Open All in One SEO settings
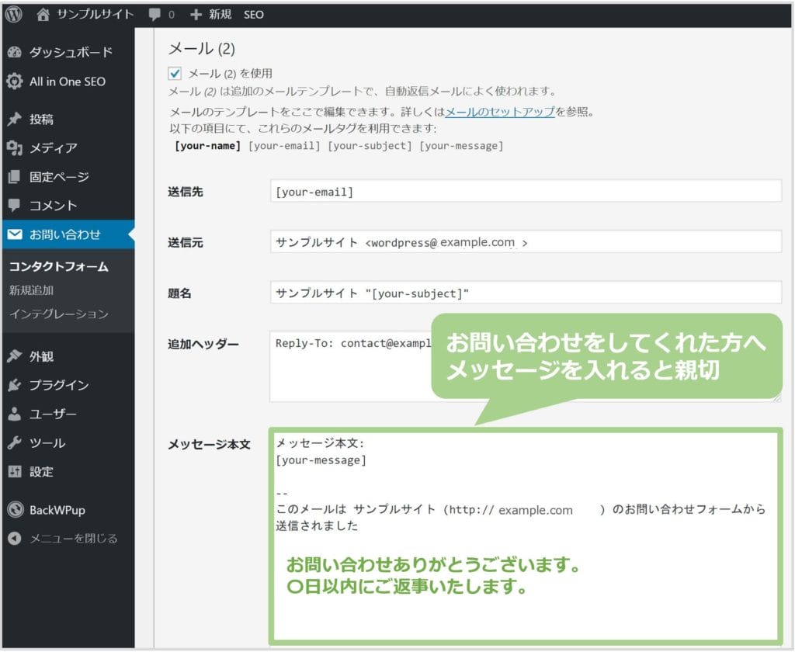 67,81
